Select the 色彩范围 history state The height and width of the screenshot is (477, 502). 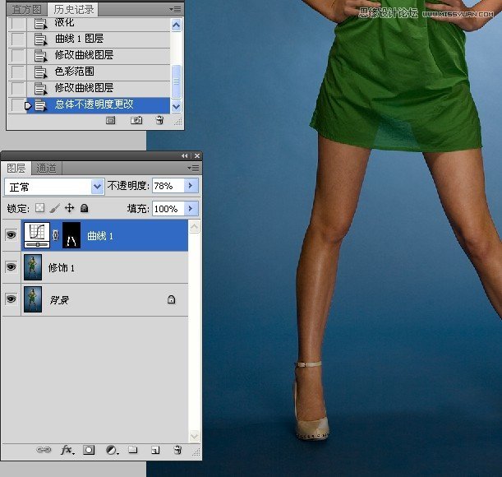(75, 72)
